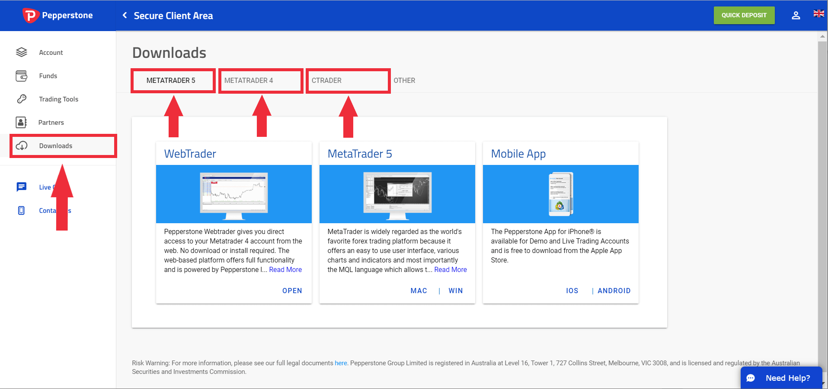
Task: Go back using Secure Client Area chevron
Action: click(125, 16)
